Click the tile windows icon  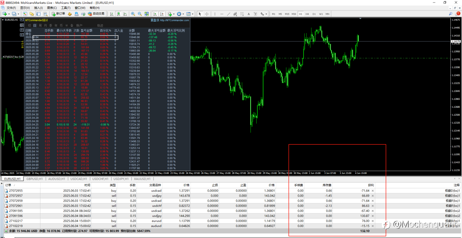point(146,14)
